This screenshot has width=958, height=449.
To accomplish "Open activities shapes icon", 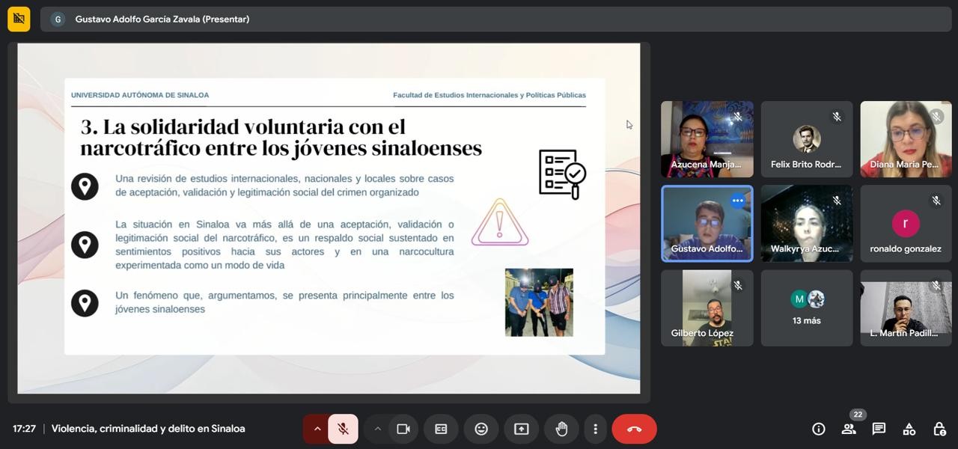I will coord(909,429).
